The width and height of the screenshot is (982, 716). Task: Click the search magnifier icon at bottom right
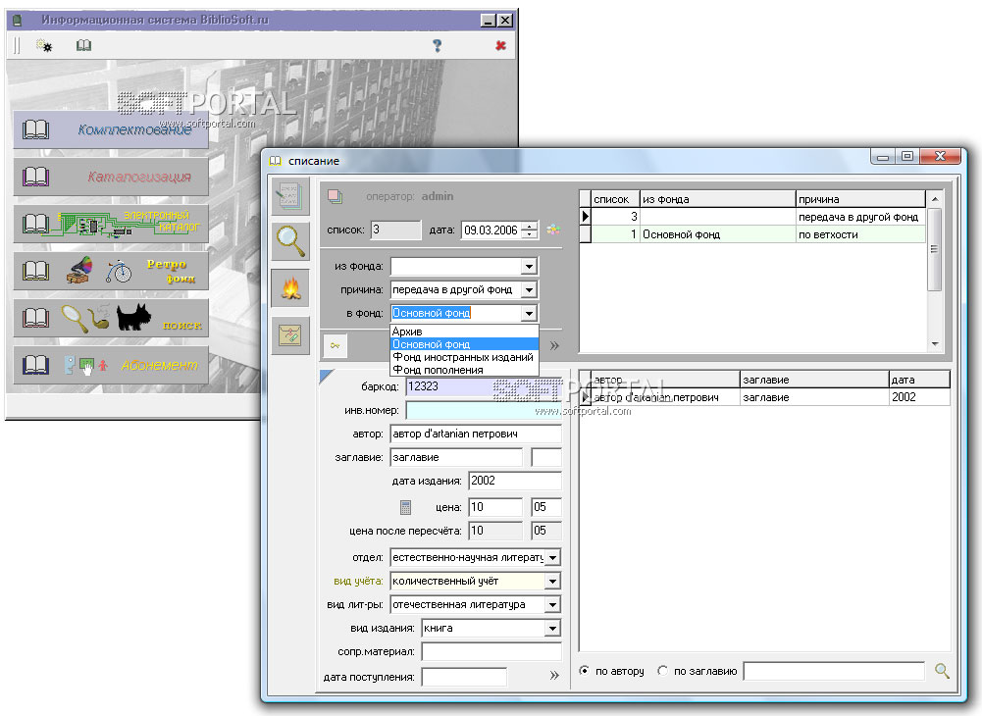point(942,671)
